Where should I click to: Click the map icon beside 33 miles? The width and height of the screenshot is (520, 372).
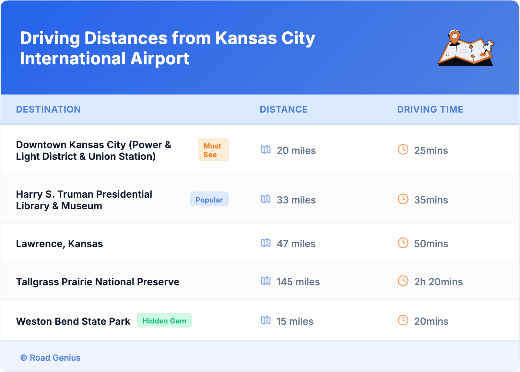point(266,199)
